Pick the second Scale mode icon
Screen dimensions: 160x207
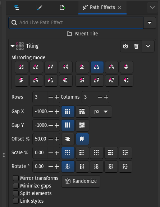82,153
